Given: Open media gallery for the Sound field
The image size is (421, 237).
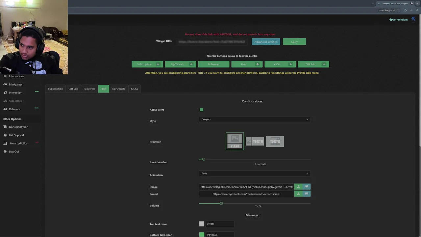Looking at the screenshot, I should 307,194.
